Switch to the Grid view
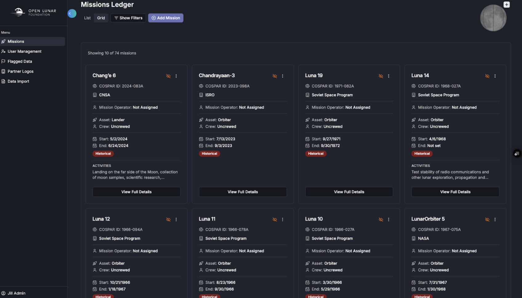The height and width of the screenshot is (298, 522). coord(101,18)
